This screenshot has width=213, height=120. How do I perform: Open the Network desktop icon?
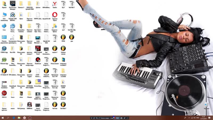[x=4, y=26]
